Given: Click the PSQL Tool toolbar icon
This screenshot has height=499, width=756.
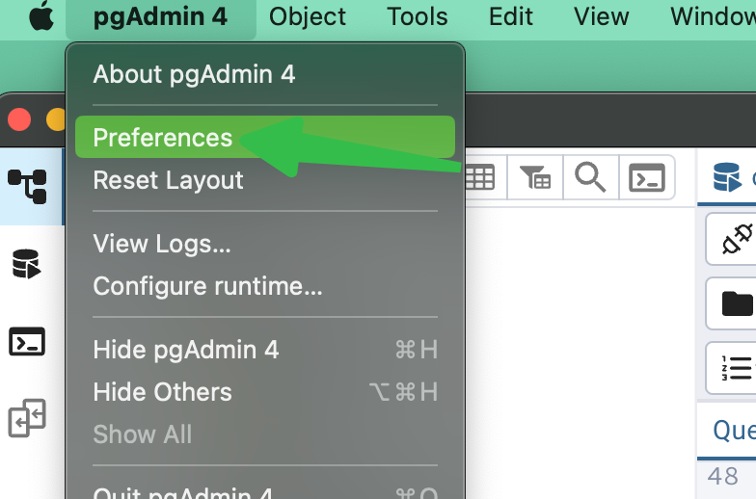Looking at the screenshot, I should [x=646, y=177].
